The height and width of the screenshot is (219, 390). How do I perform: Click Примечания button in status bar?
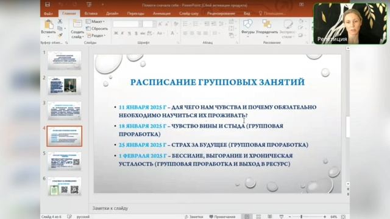point(222,217)
